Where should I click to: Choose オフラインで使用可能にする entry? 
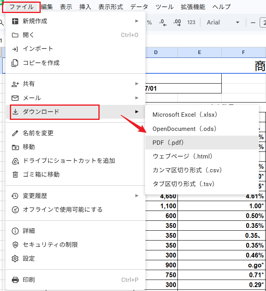point(75,210)
